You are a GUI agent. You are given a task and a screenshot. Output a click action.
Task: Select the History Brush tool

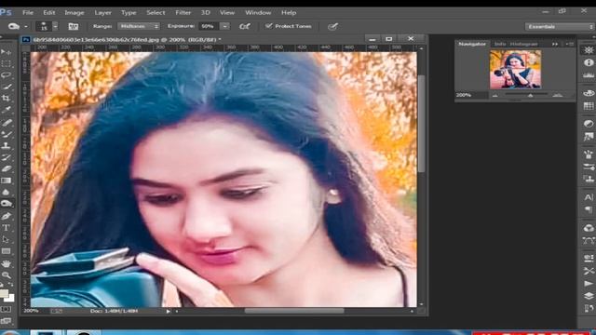pyautogui.click(x=6, y=157)
